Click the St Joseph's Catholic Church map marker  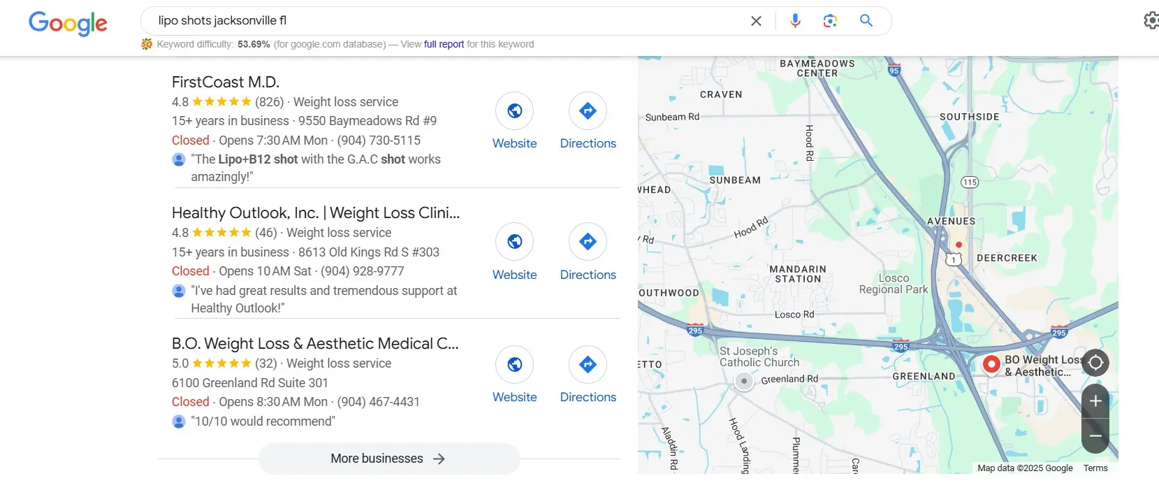(x=744, y=381)
